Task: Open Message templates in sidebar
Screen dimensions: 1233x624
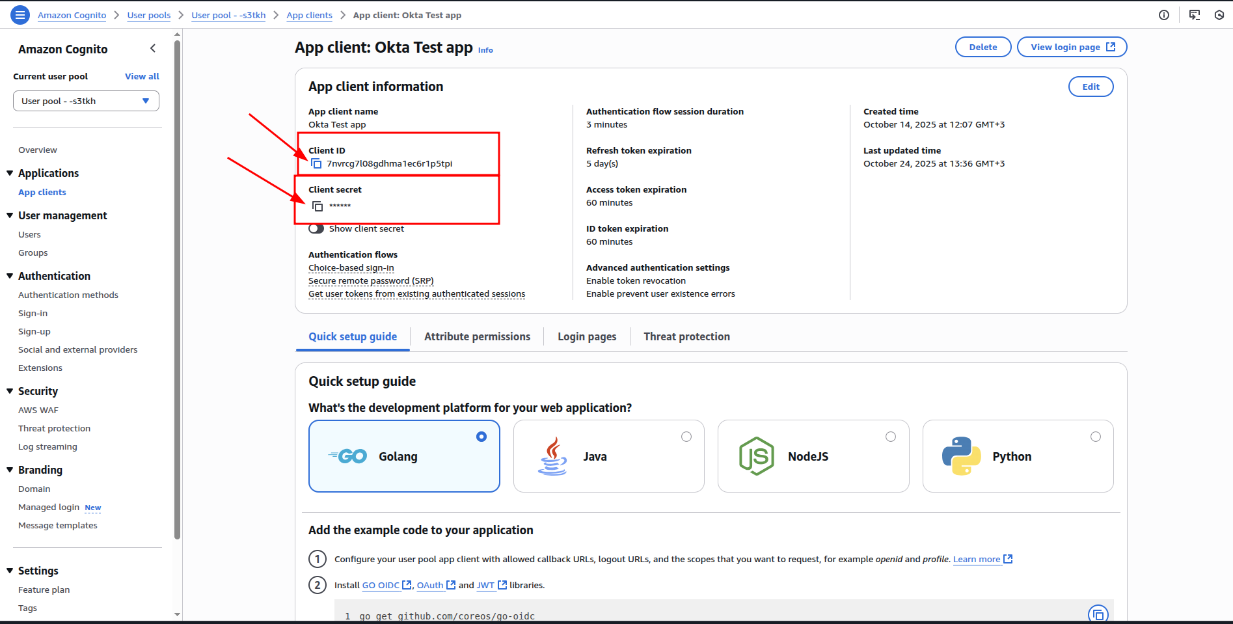Action: coord(58,525)
